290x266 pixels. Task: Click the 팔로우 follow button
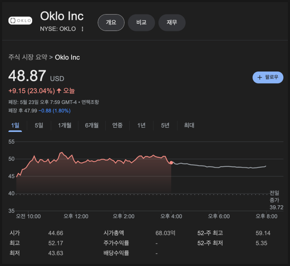(268, 77)
